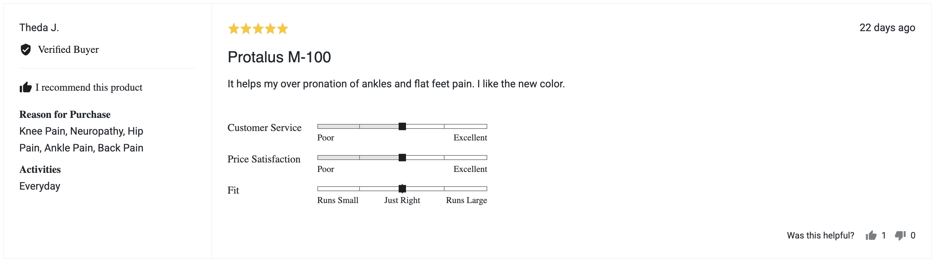Click the unhelpful downvote count 0

pos(913,235)
